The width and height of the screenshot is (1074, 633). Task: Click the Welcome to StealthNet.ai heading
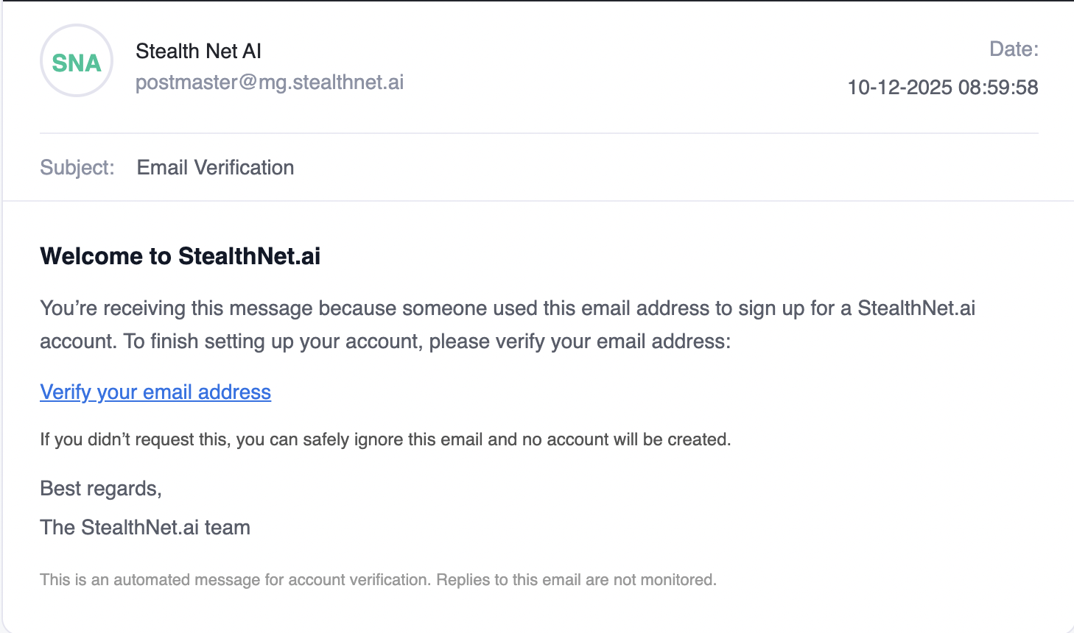180,256
